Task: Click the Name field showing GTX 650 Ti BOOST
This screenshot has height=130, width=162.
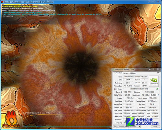Action: tap(136, 77)
